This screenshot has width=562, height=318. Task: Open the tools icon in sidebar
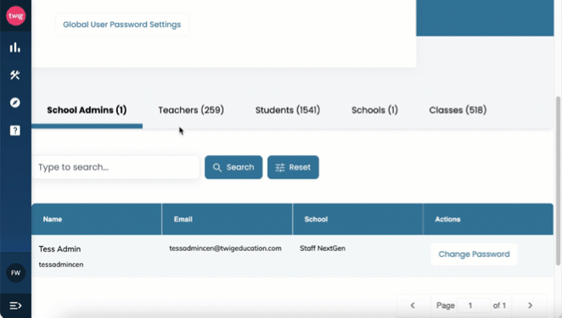point(15,75)
